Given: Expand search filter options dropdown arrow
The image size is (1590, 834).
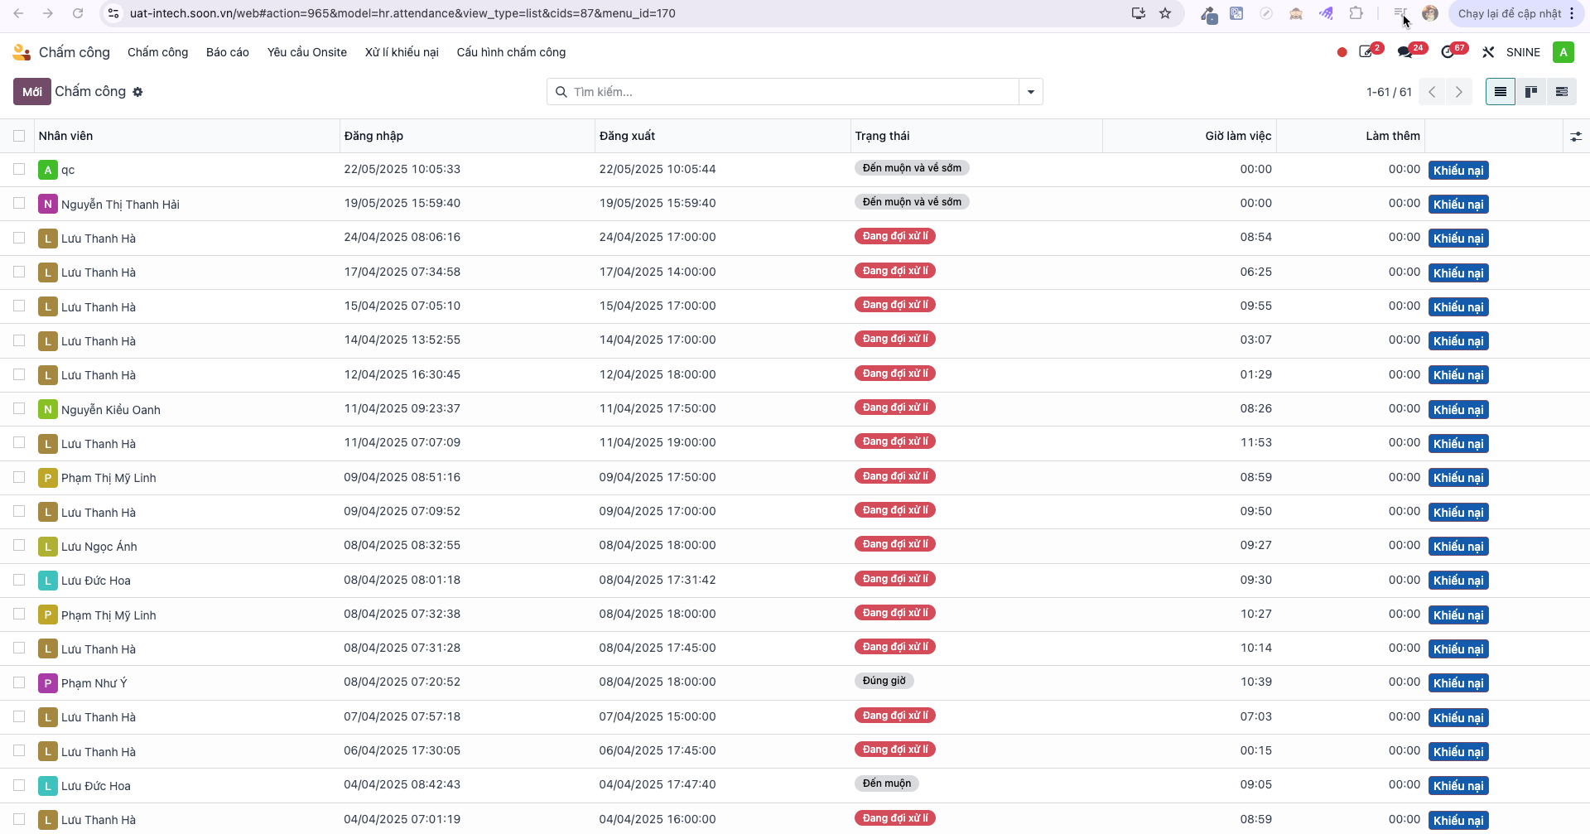Looking at the screenshot, I should (x=1031, y=92).
